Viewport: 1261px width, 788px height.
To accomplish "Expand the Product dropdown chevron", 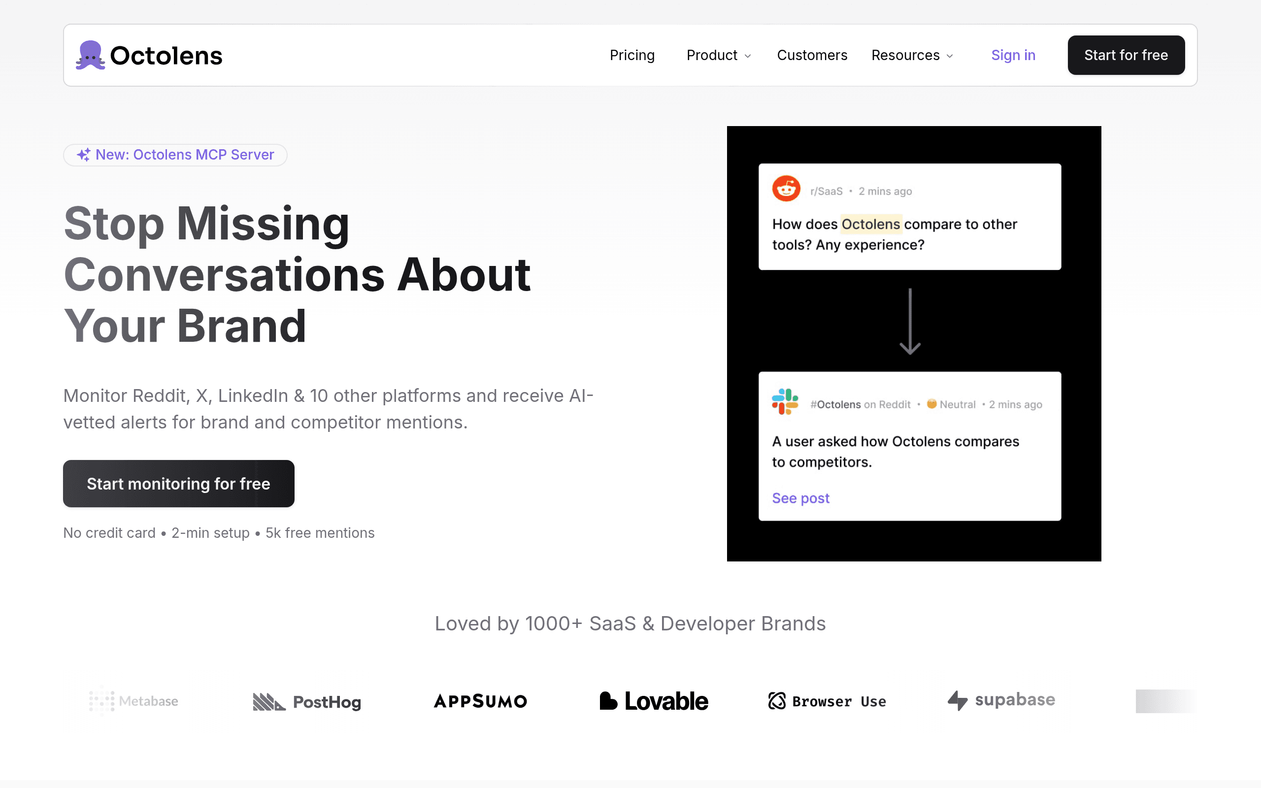I will click(x=748, y=56).
